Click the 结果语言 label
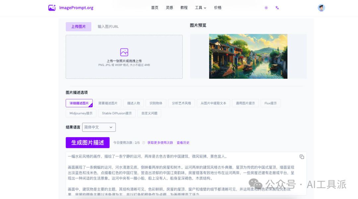 [73, 127]
